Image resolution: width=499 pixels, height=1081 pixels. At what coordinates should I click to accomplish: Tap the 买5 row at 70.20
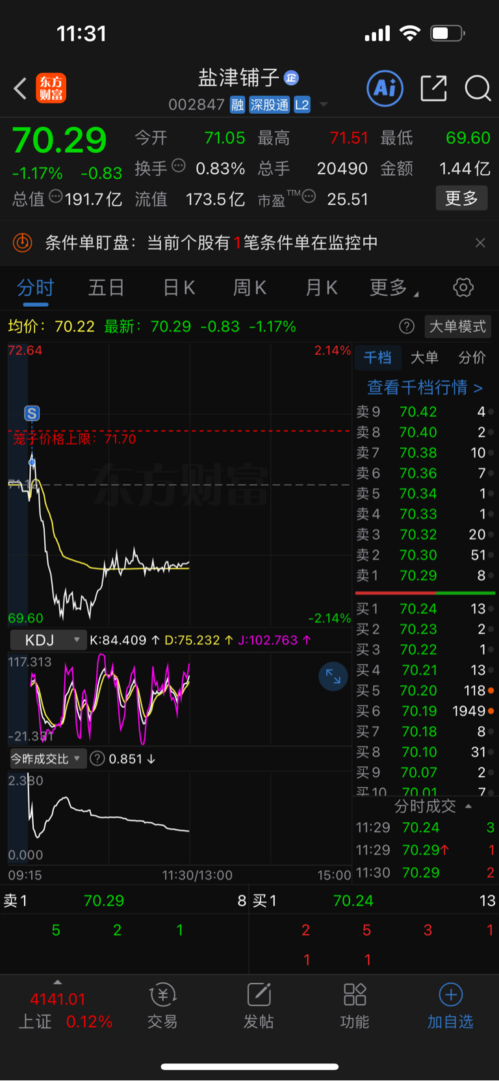(424, 691)
